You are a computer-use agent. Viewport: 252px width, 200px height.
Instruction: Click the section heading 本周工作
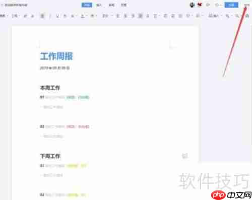click(50, 88)
